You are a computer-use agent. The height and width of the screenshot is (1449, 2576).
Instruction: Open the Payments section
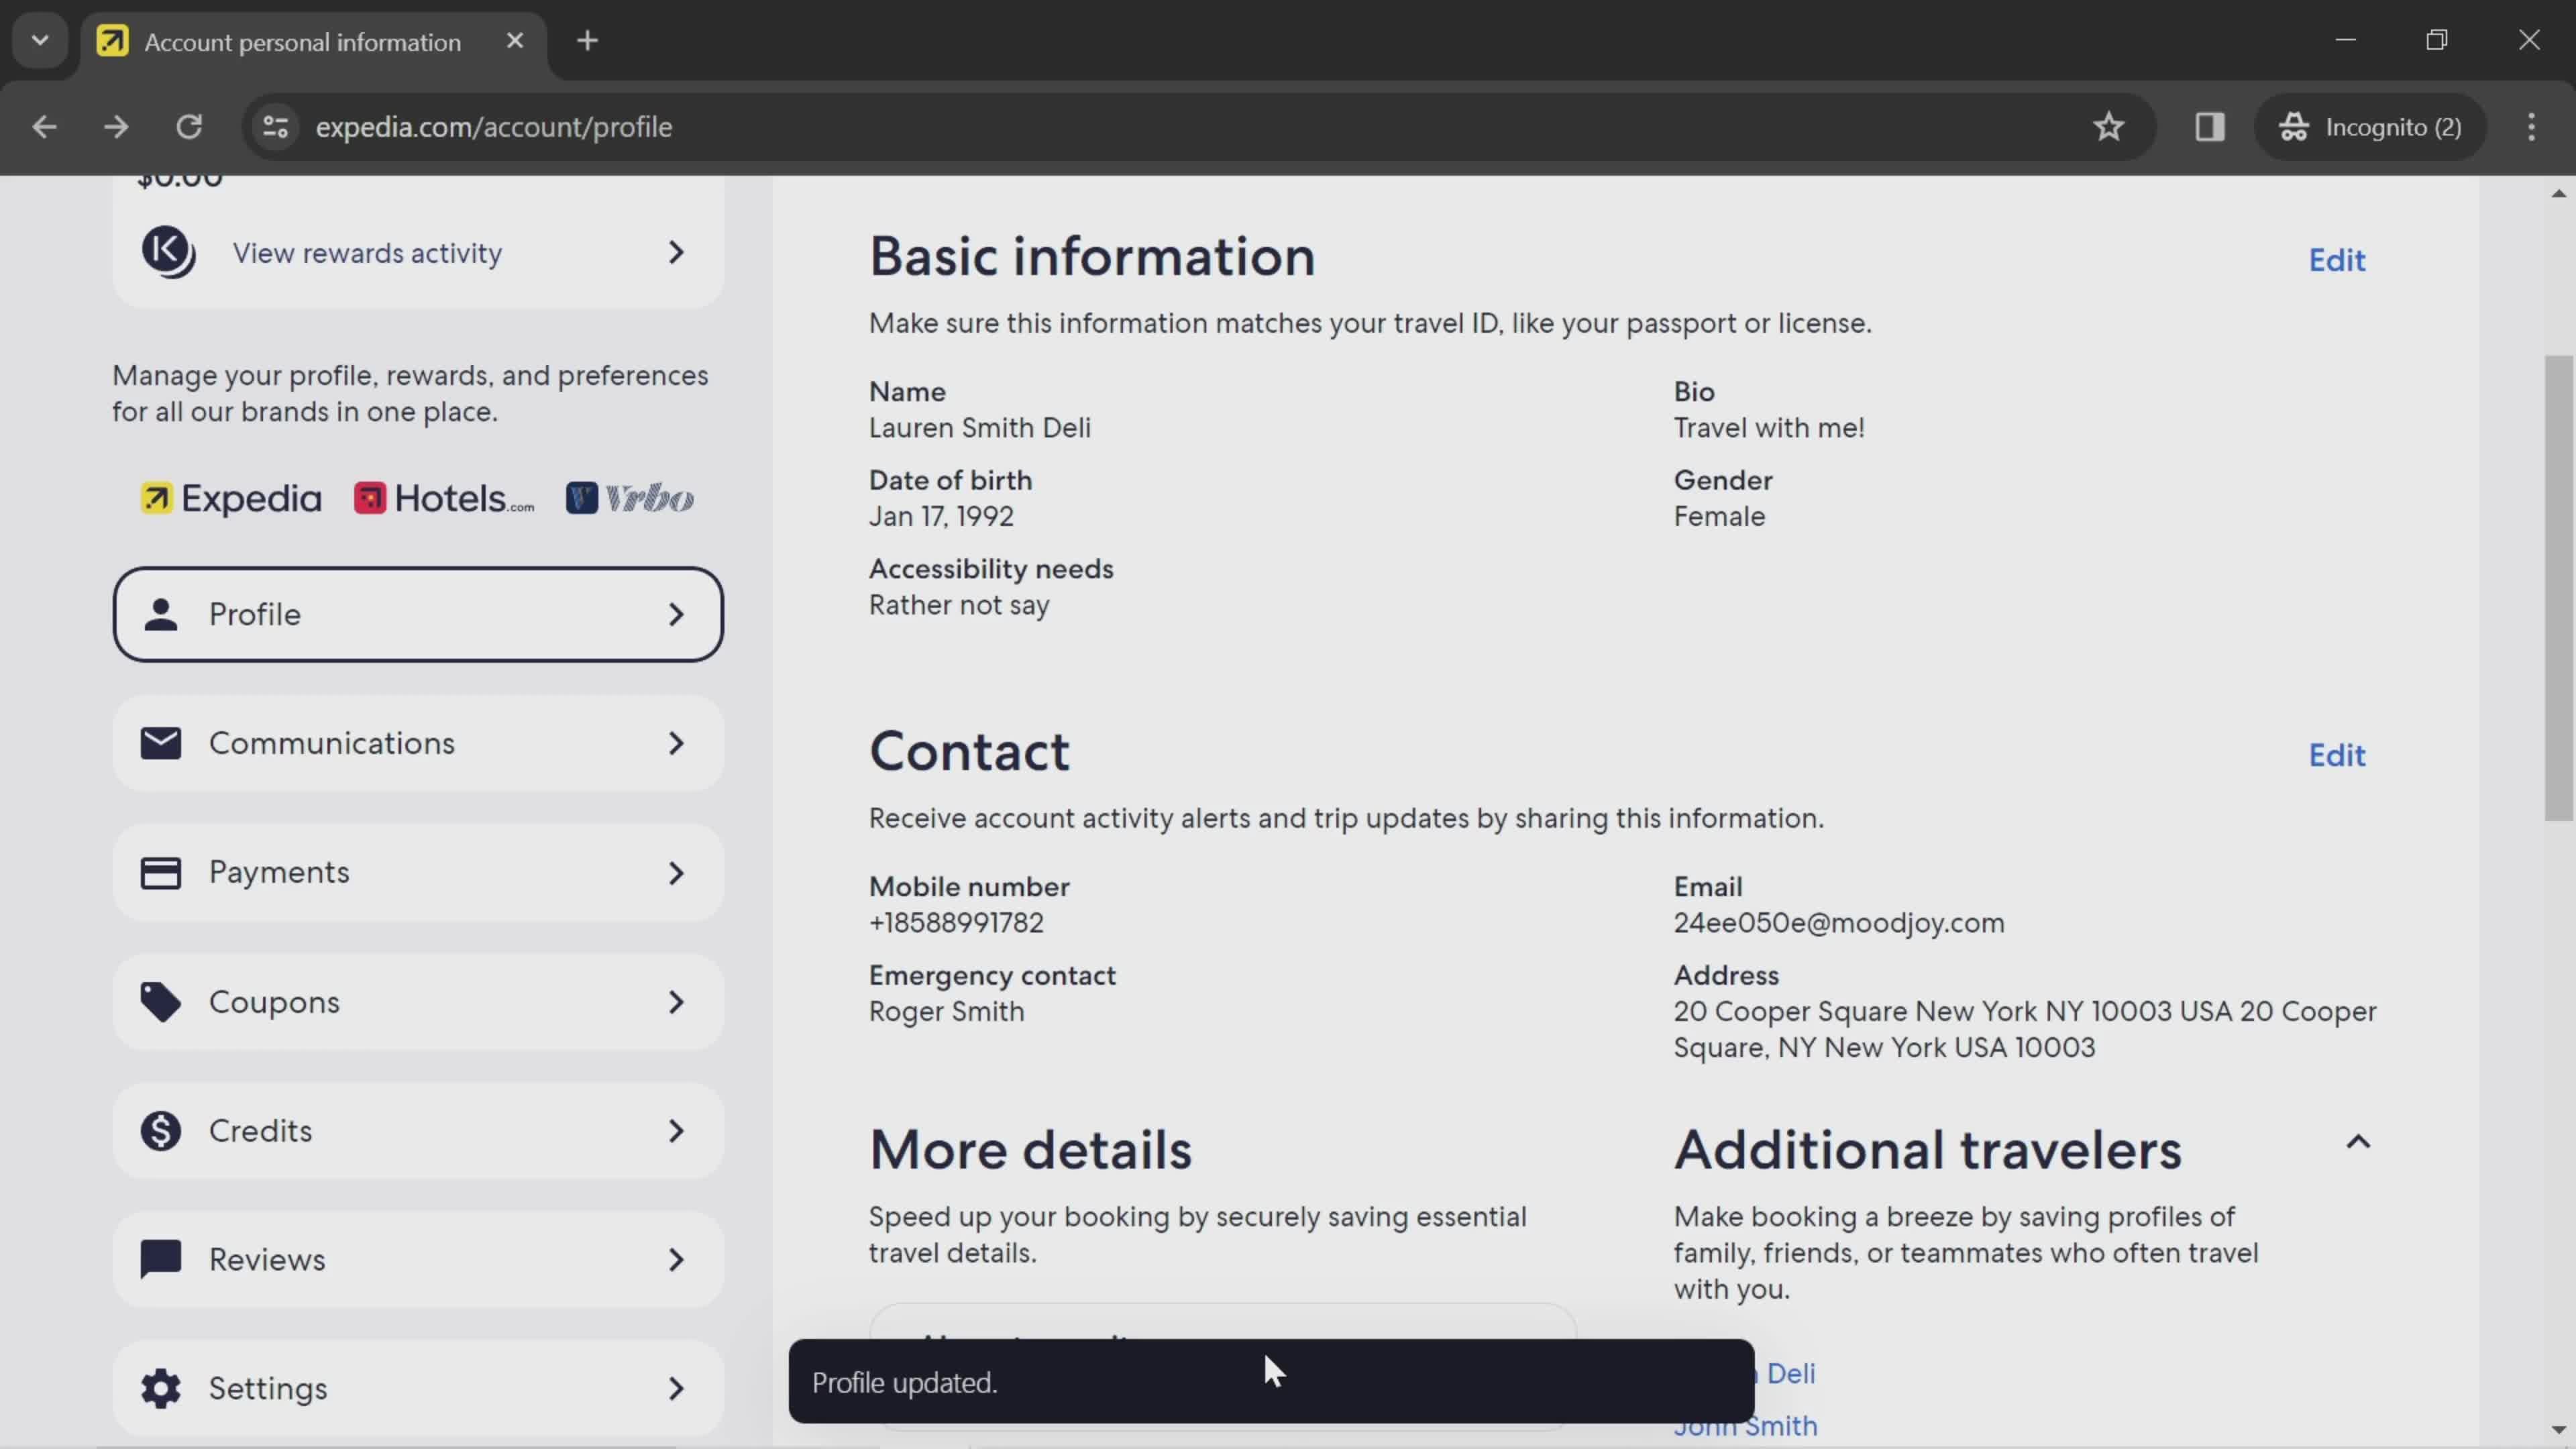(x=418, y=872)
